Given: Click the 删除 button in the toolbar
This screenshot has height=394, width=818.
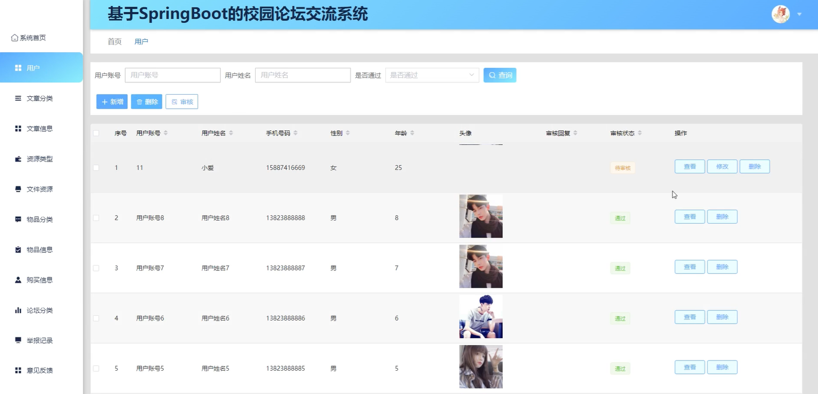Looking at the screenshot, I should (147, 101).
